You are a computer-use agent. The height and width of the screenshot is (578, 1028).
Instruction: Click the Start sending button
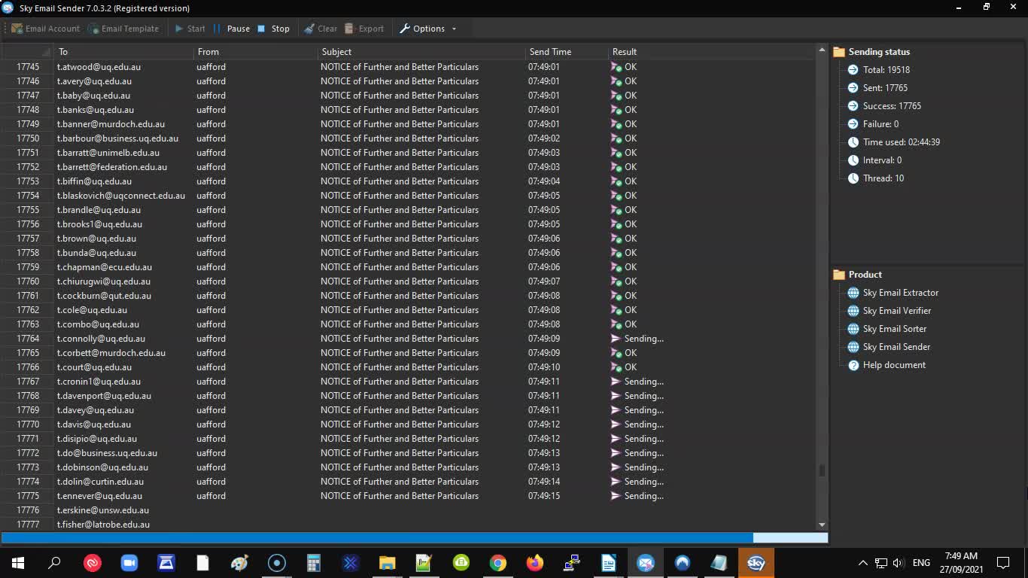(x=190, y=29)
